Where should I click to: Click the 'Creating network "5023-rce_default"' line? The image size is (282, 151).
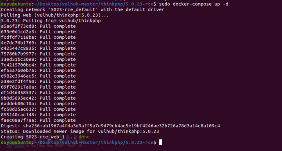(83, 9)
